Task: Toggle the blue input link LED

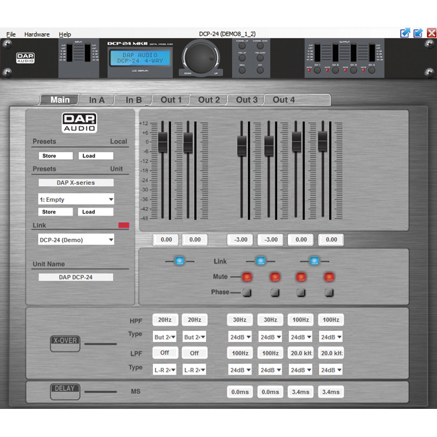Action: [x=179, y=261]
